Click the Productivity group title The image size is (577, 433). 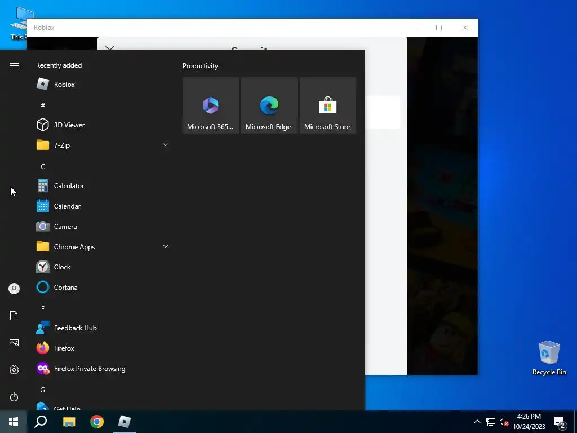tap(200, 66)
